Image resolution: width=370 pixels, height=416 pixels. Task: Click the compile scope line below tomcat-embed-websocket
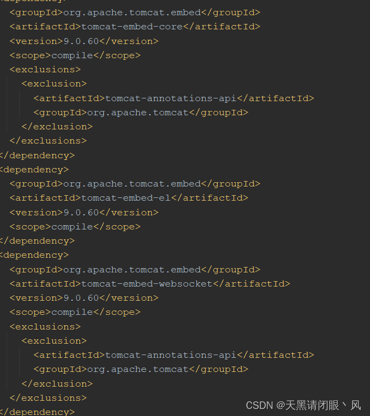(x=75, y=312)
